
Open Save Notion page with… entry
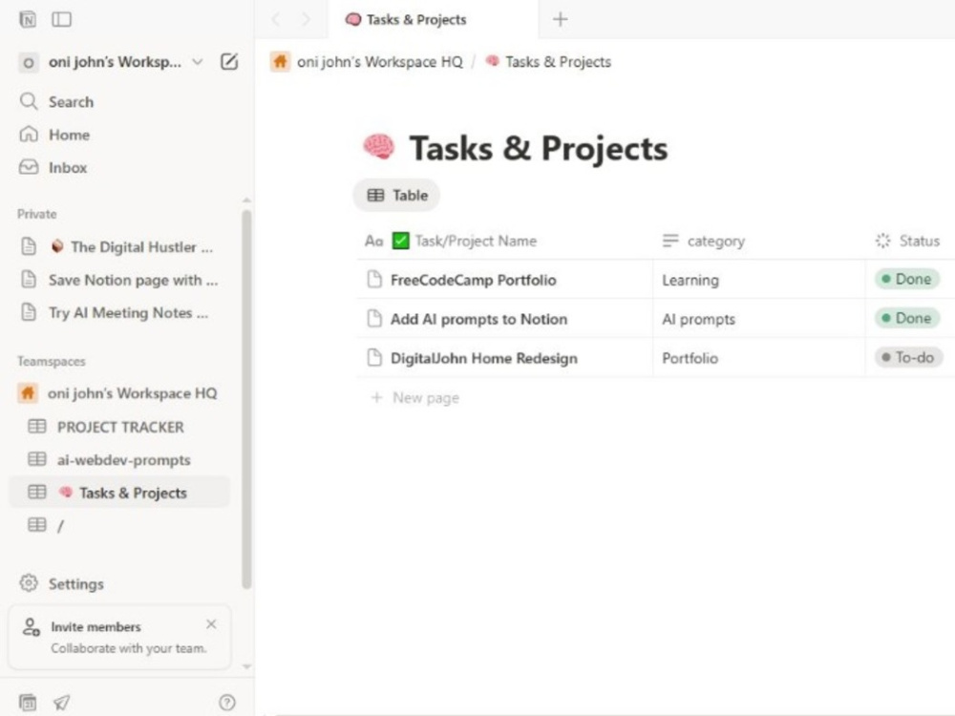(x=133, y=280)
